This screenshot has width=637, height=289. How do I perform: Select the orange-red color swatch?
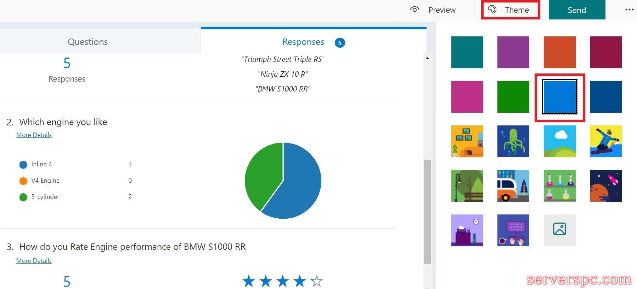[x=559, y=52]
